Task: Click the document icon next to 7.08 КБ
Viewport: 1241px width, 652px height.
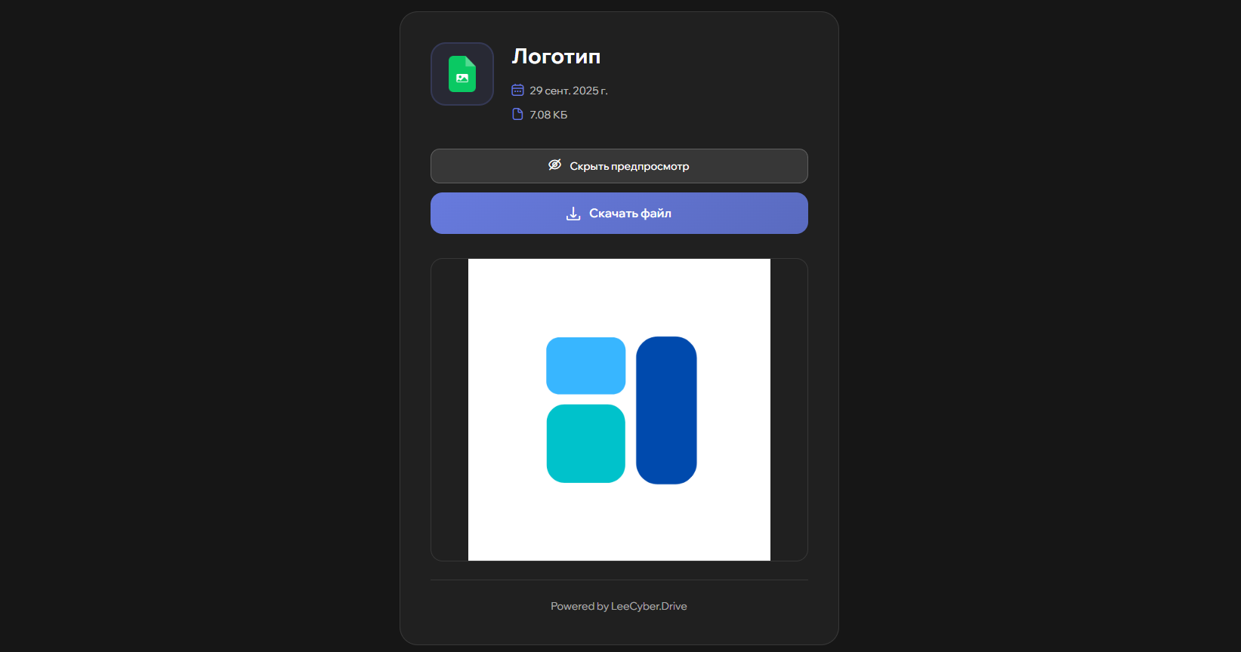Action: tap(517, 115)
